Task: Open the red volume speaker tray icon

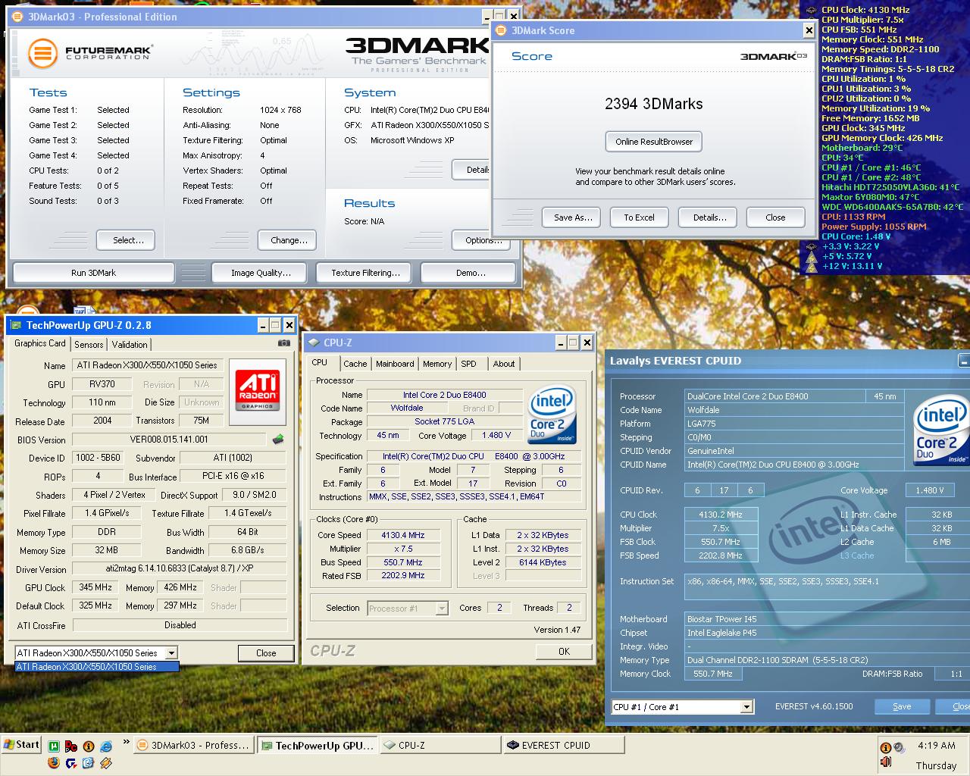Action: pyautogui.click(x=886, y=762)
